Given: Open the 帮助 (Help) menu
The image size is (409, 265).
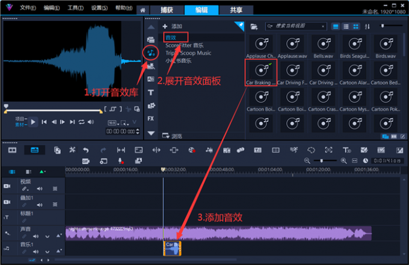Looking at the screenshot, I should [124, 8].
